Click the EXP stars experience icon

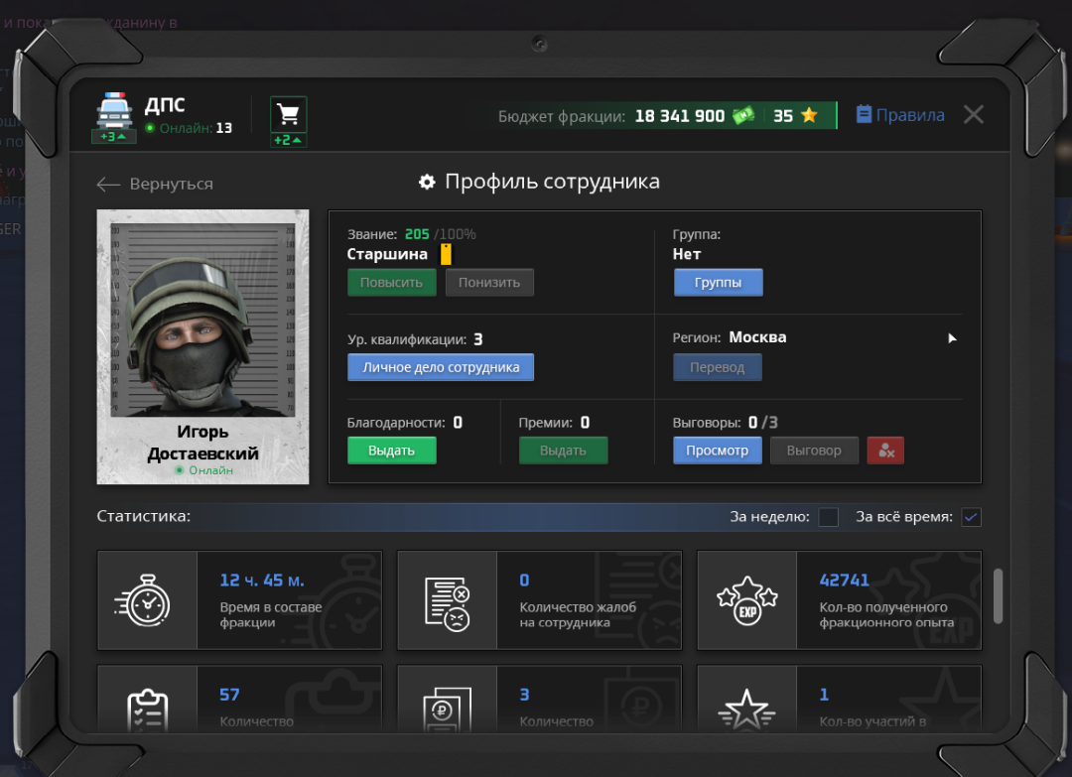tap(746, 601)
